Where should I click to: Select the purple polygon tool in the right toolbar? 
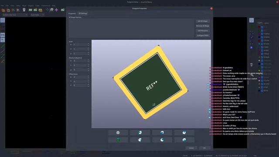click(x=252, y=48)
